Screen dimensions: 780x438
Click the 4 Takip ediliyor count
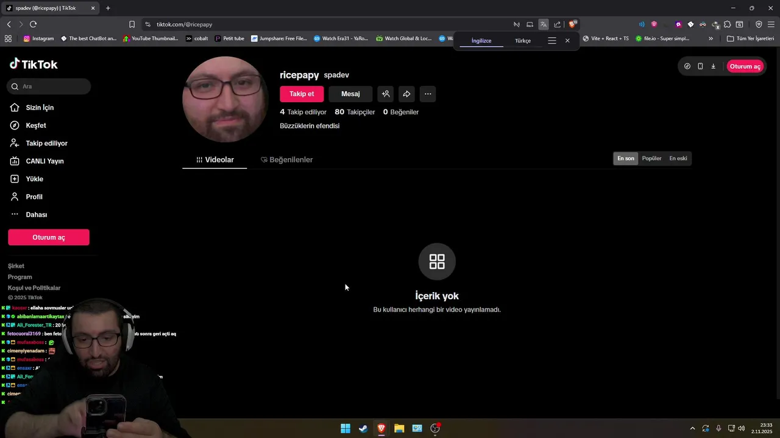pos(303,112)
